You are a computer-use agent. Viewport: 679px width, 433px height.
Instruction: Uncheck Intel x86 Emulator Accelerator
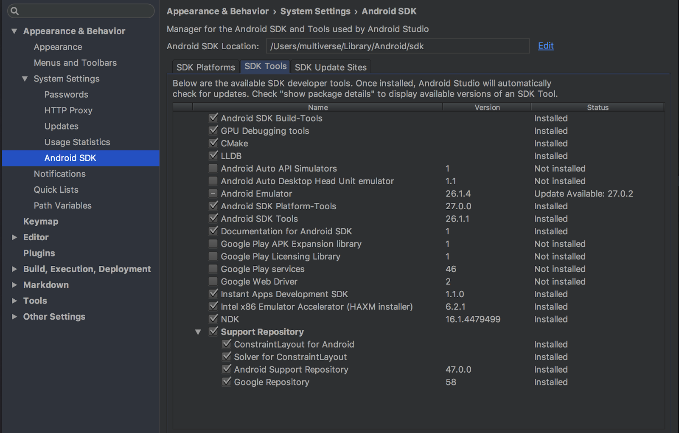tap(213, 306)
